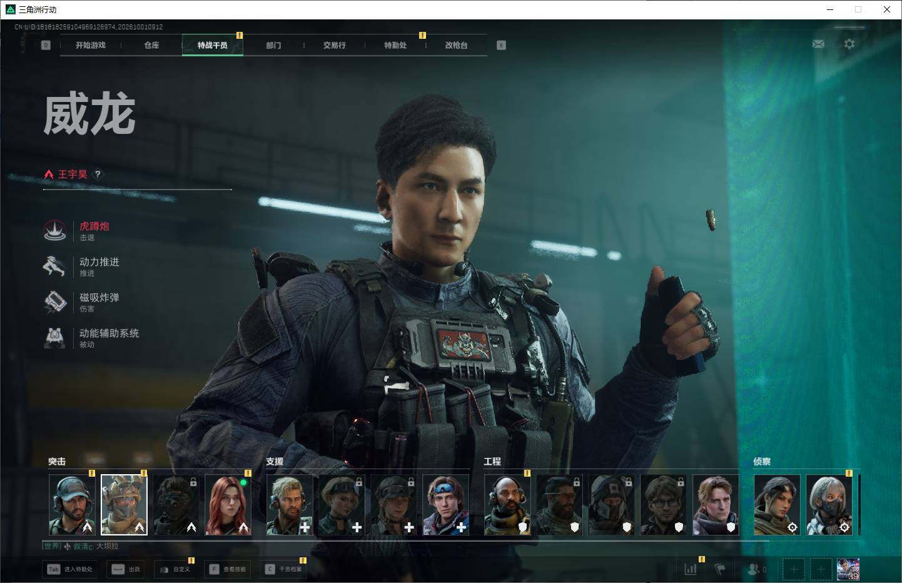Click the 大坝拉 world chat message
This screenshot has height=583, width=902.
point(107,546)
